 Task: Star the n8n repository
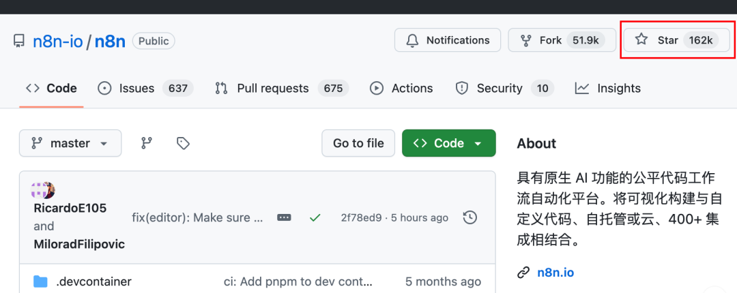point(675,40)
